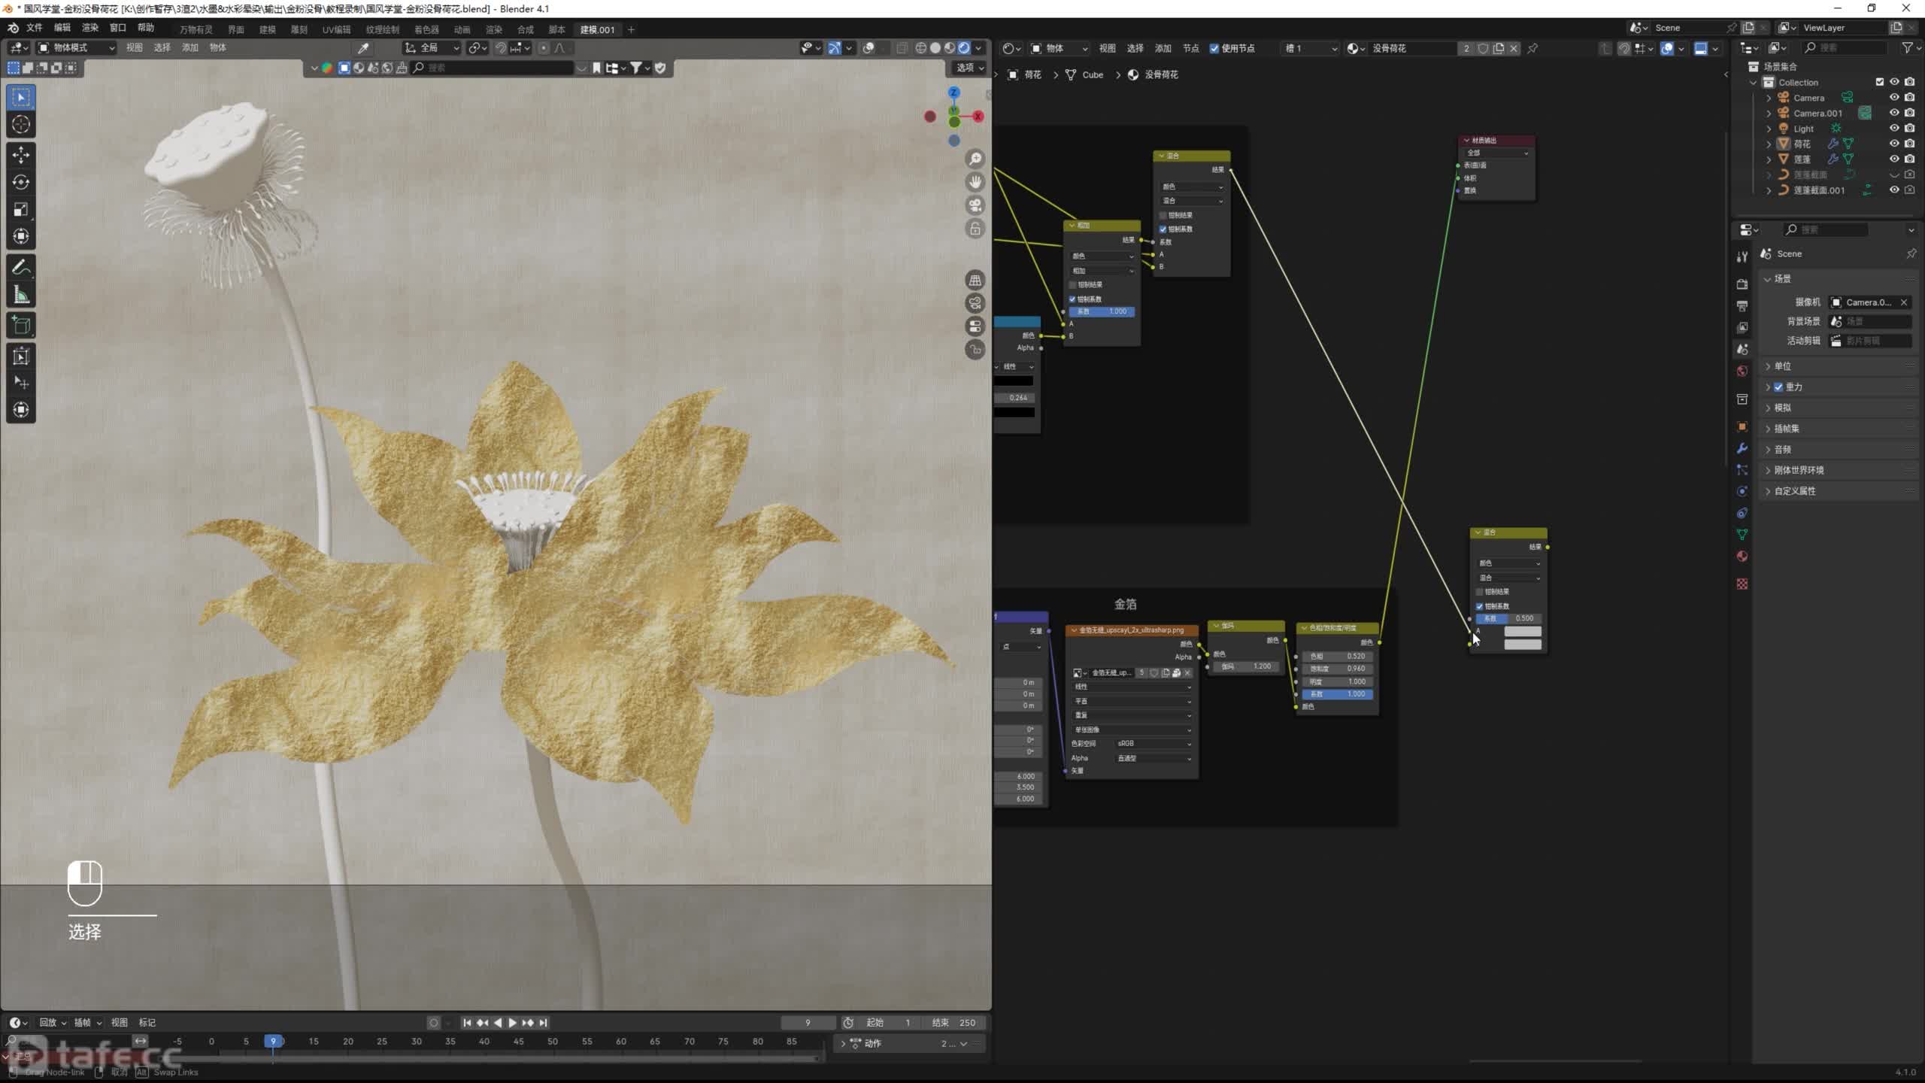
Task: Toggle camera view icon in viewport
Action: click(975, 205)
